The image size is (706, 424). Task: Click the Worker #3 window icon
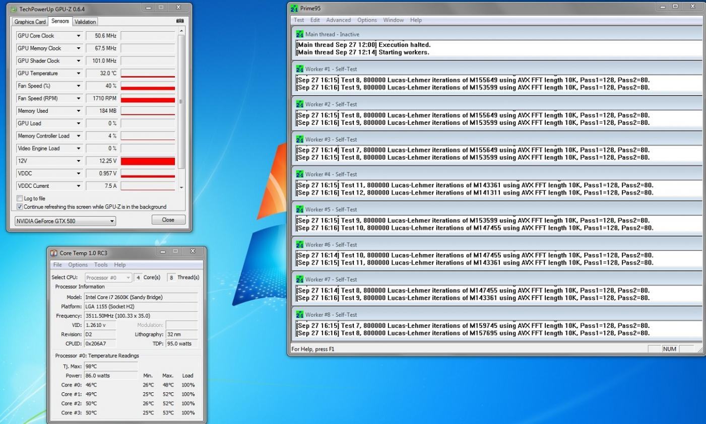[300, 139]
